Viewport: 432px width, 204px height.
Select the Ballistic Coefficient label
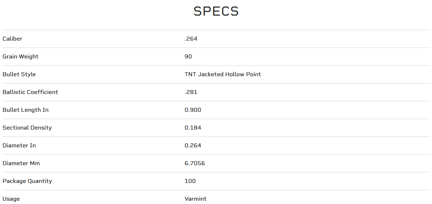click(x=30, y=92)
